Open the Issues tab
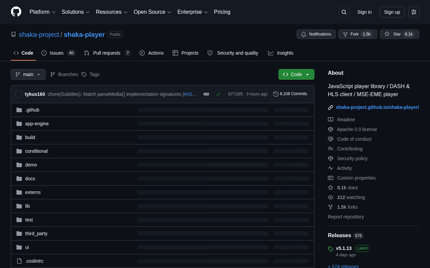 (x=58, y=53)
